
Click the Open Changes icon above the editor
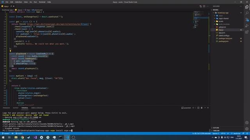pos(200,6)
